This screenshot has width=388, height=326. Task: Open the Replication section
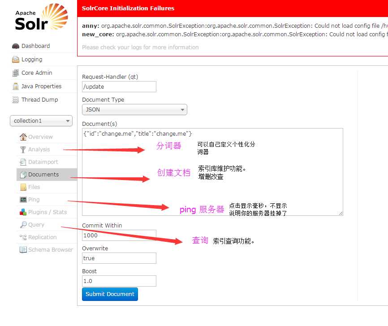42,237
